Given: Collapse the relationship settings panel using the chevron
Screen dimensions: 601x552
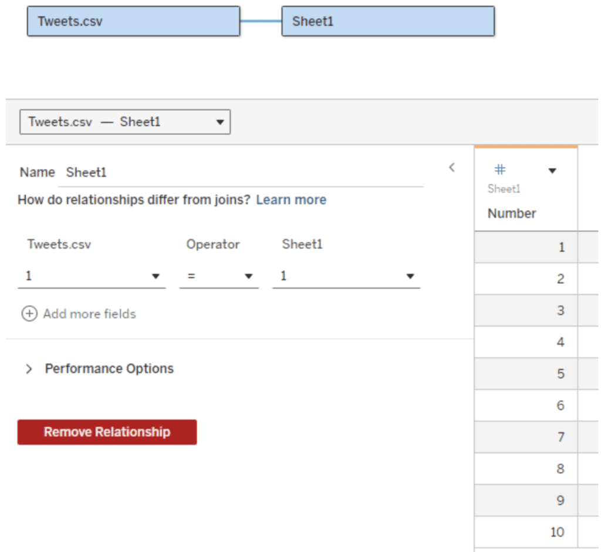Looking at the screenshot, I should click(x=451, y=167).
